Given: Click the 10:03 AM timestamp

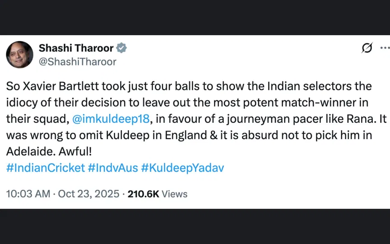Looking at the screenshot, I should [x=28, y=194].
